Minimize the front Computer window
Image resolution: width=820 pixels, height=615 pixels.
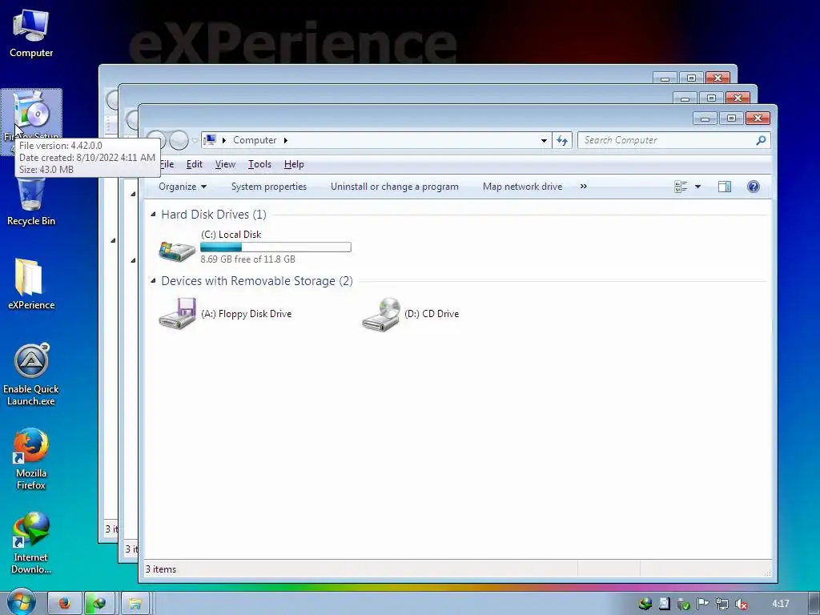point(705,119)
